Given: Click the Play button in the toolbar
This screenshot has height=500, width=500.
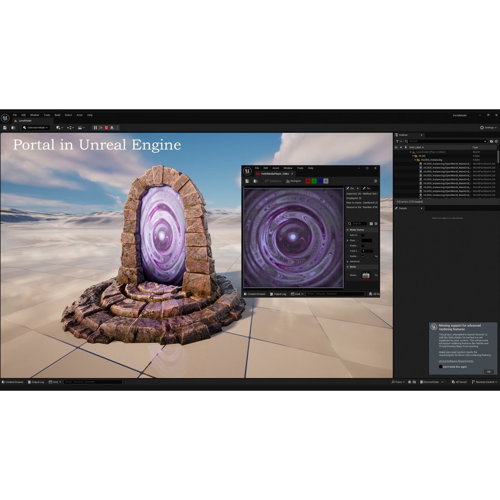Looking at the screenshot, I should [x=101, y=128].
